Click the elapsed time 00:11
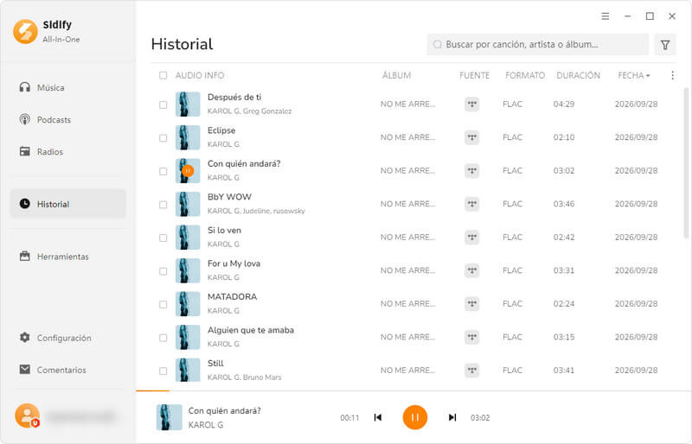The width and height of the screenshot is (692, 444). click(x=349, y=417)
